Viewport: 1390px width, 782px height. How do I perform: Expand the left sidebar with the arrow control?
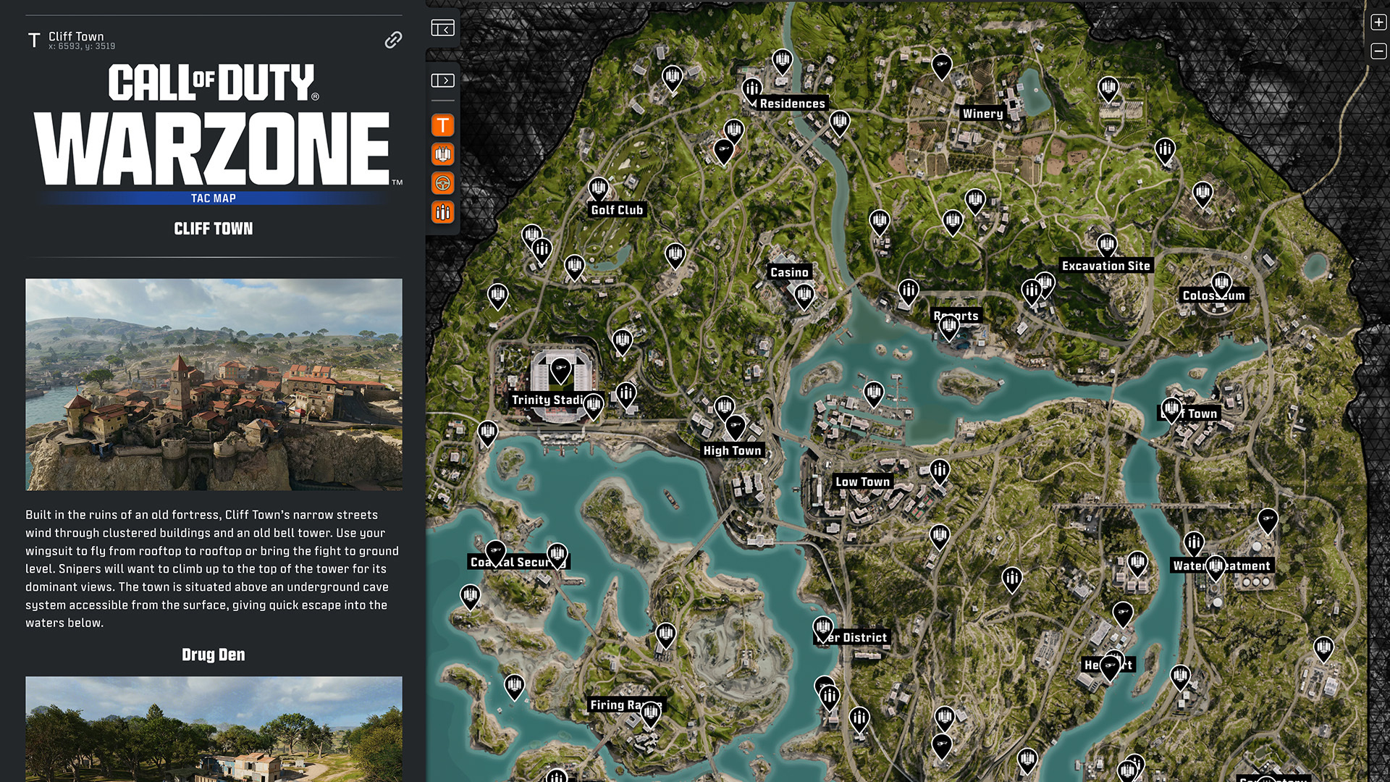click(x=442, y=82)
